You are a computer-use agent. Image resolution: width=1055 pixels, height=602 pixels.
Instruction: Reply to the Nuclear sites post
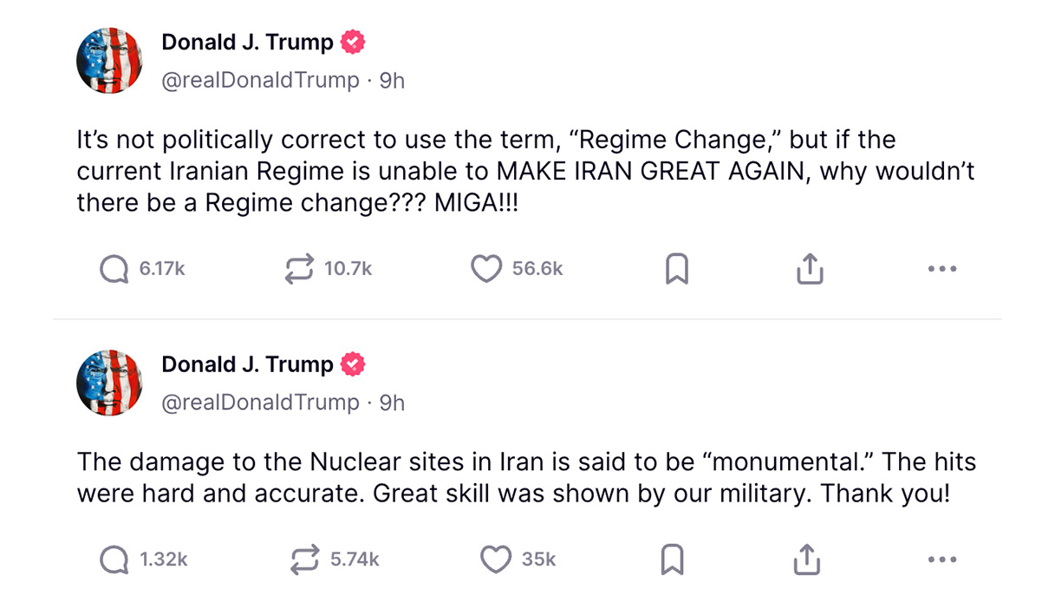pos(114,559)
